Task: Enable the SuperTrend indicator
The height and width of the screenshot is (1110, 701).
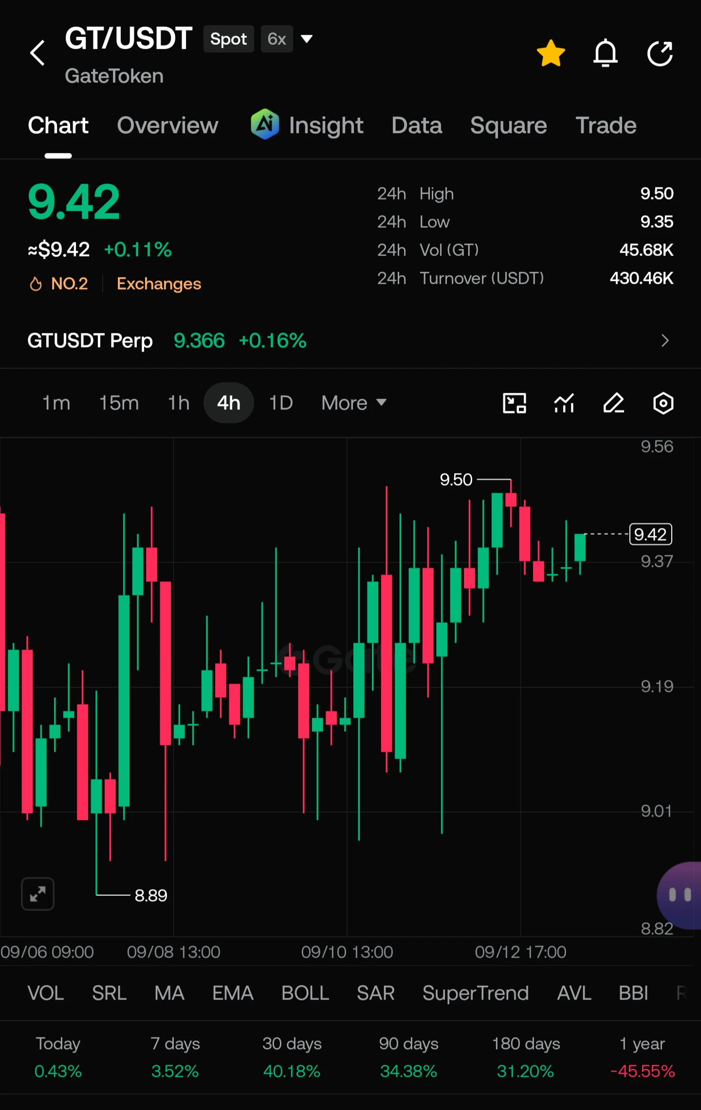Action: pos(476,993)
